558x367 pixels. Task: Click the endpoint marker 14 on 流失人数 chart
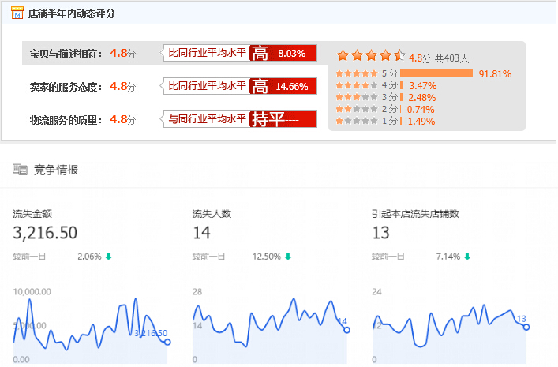[347, 329]
